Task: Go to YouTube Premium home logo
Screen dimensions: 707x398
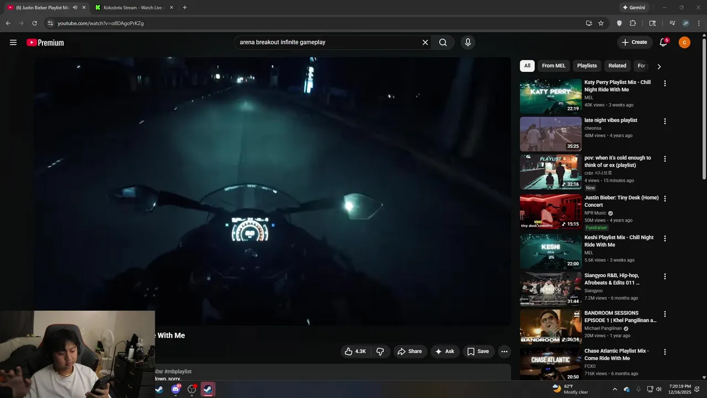Action: pyautogui.click(x=45, y=43)
